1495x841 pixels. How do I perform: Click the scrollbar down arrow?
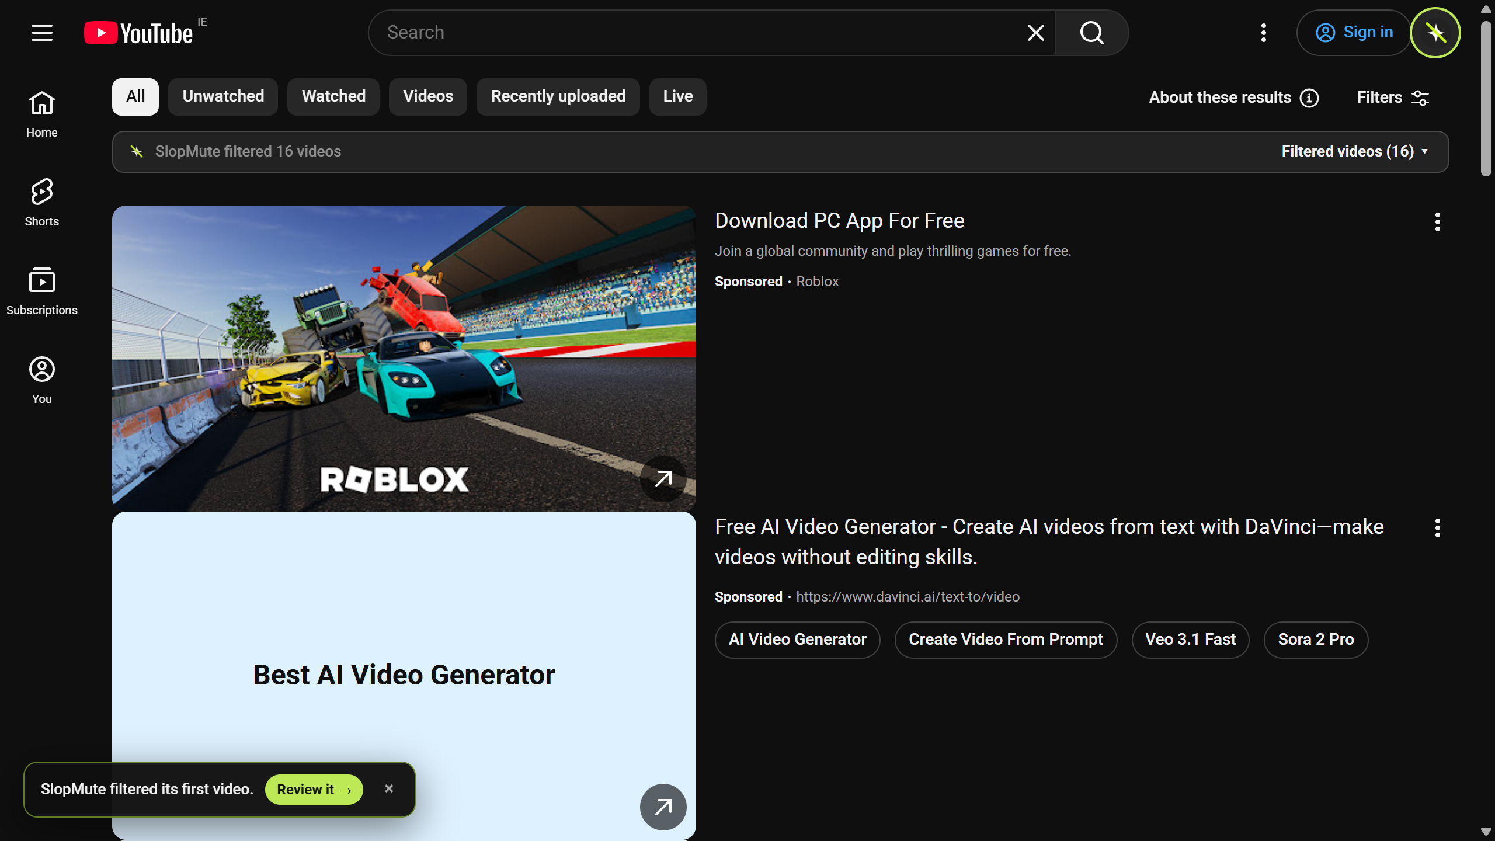[1486, 832]
